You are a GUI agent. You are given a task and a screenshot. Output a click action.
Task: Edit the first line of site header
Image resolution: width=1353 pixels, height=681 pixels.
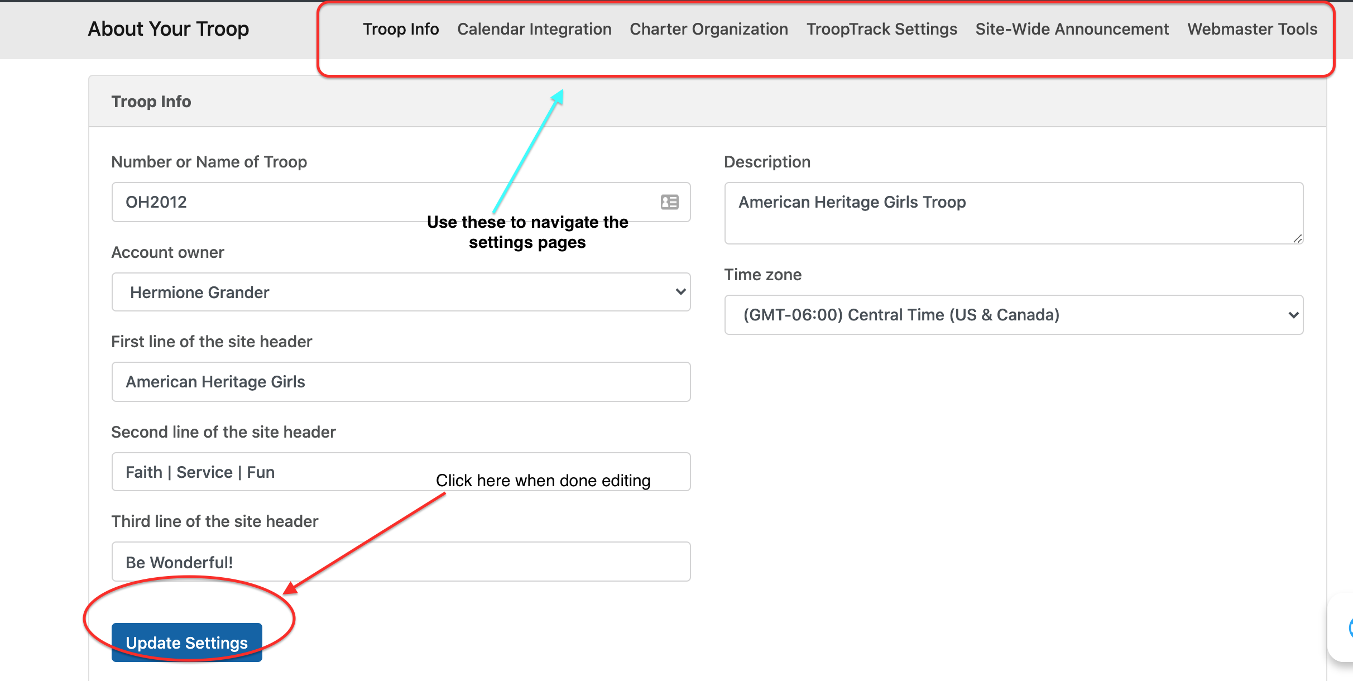click(x=400, y=382)
